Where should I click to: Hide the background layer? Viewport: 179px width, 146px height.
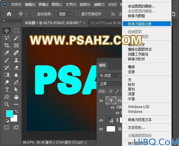pos(101,129)
